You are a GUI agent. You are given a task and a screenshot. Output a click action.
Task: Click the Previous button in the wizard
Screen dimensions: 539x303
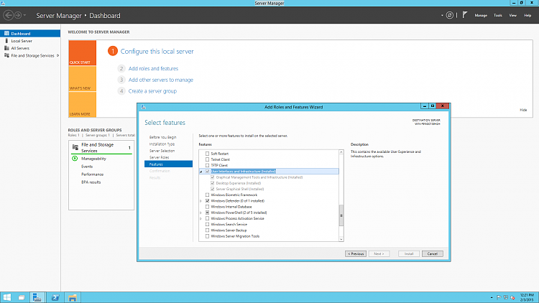(356, 253)
